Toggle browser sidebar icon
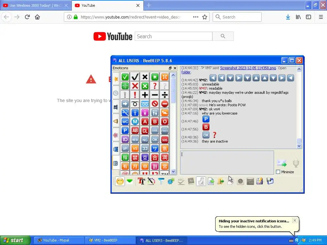Image resolution: width=327 pixels, height=245 pixels. pyautogui.click(x=308, y=17)
